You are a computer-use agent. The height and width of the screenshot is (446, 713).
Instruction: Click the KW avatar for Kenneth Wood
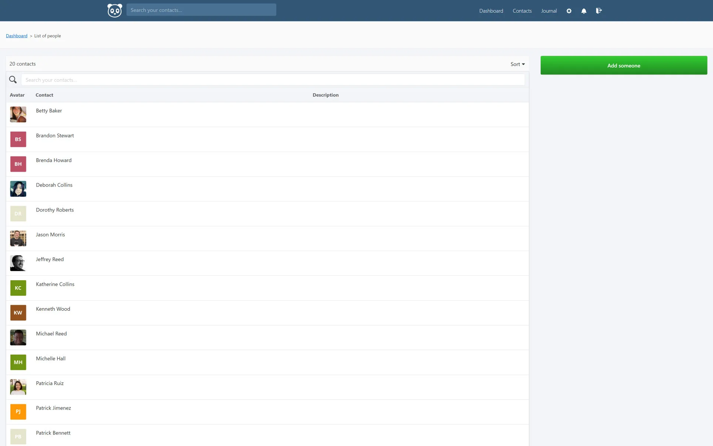click(x=18, y=313)
